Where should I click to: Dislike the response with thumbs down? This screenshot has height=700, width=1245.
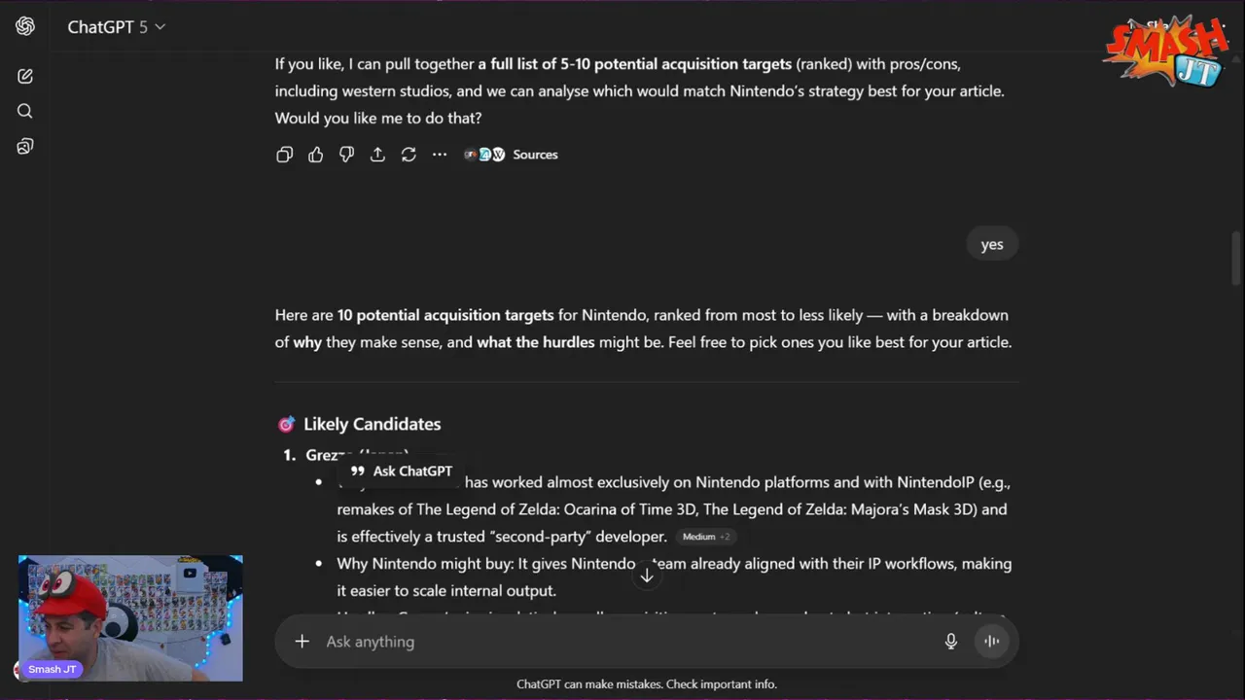coord(346,155)
